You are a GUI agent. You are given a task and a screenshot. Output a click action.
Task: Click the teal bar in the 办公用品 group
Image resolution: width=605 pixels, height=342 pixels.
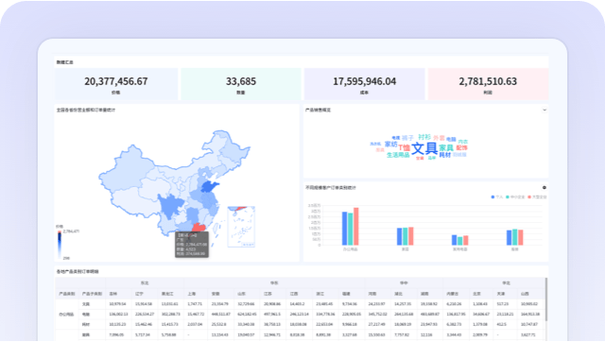(351, 229)
